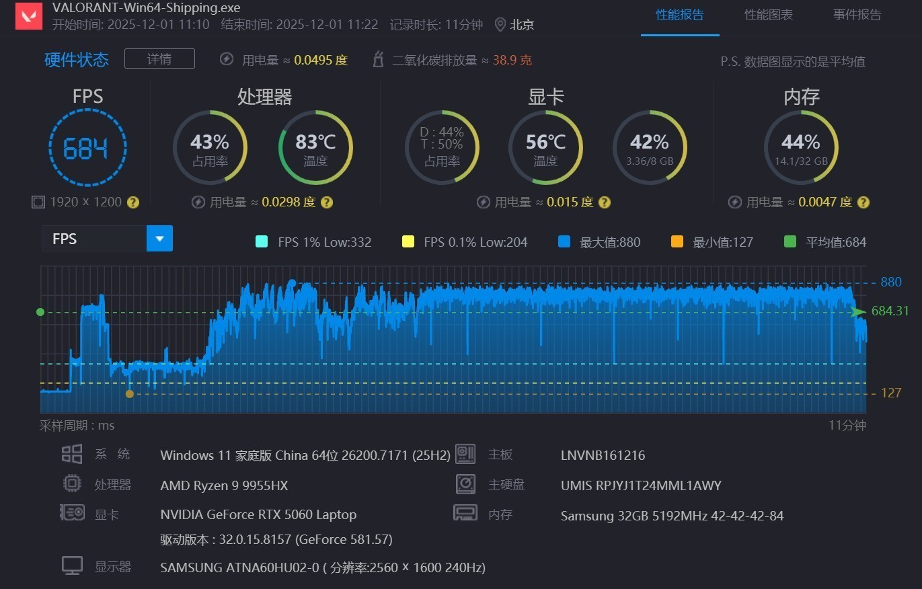Open the 事件报告 tab
The height and width of the screenshot is (589, 922).
857,15
